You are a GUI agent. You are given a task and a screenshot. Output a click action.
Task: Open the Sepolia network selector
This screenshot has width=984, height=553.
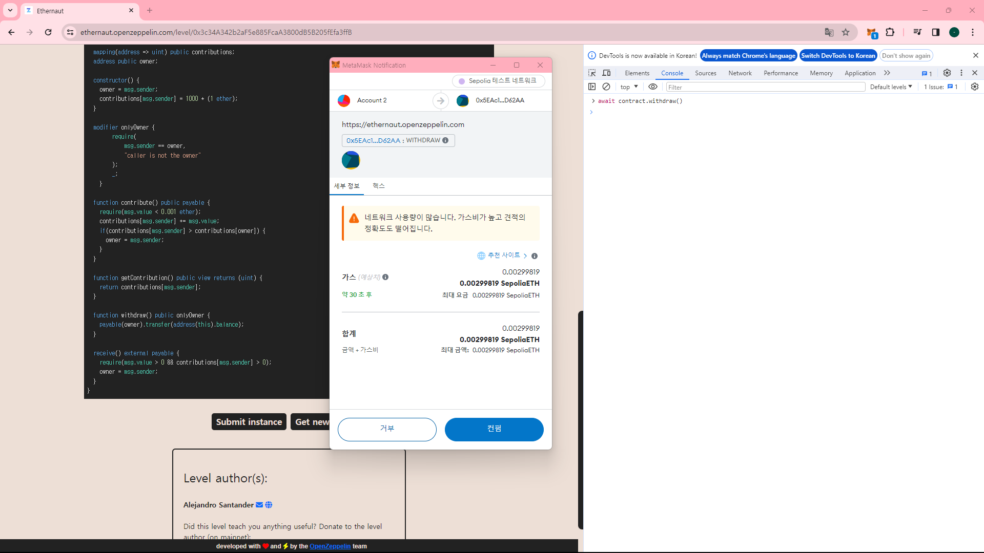pos(499,81)
